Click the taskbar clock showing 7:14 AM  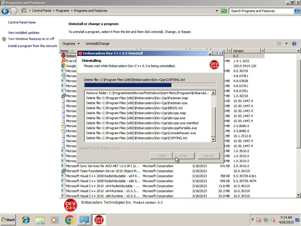286,220
